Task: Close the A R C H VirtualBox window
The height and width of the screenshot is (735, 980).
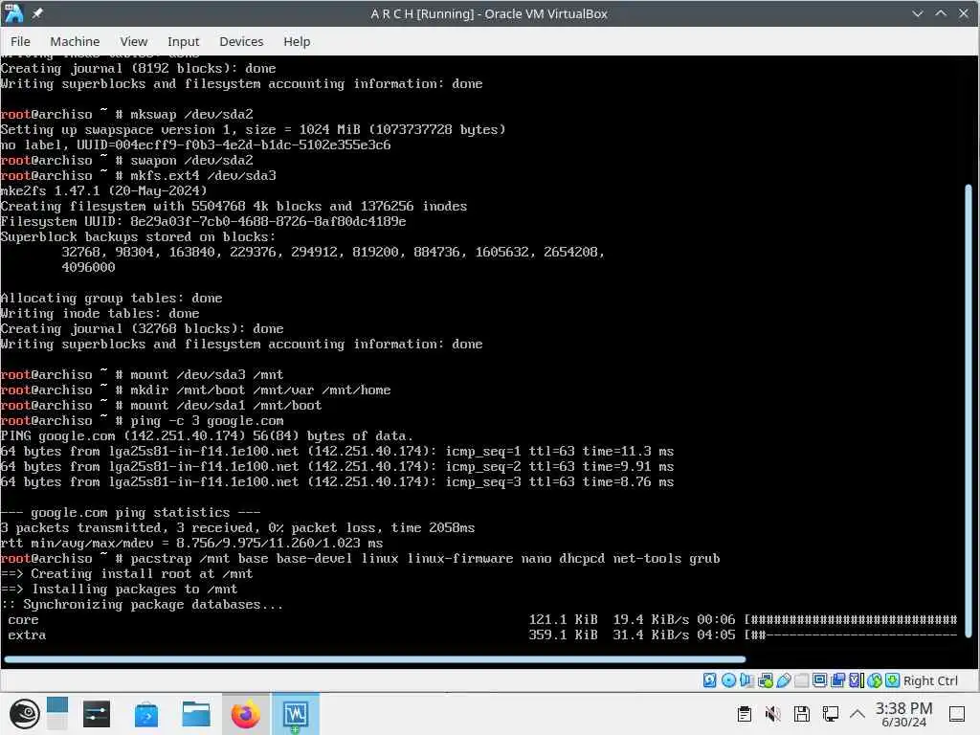Action: [x=964, y=13]
